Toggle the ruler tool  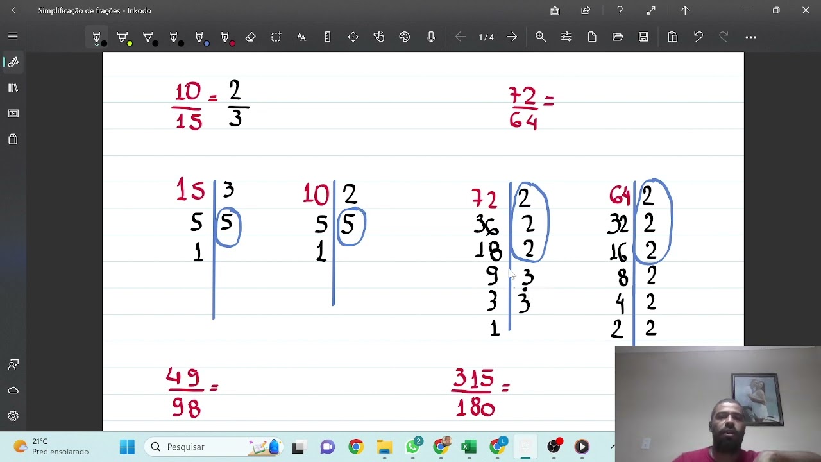[327, 37]
